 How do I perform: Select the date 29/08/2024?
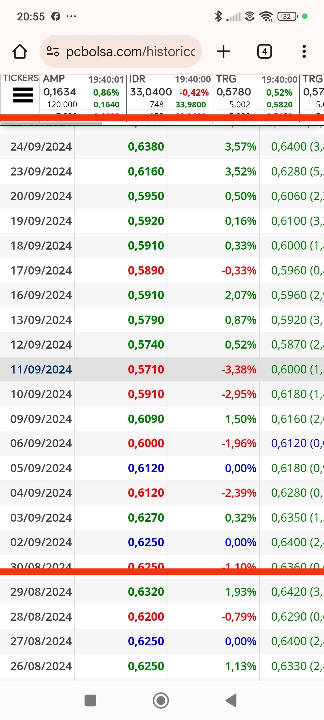click(41, 592)
